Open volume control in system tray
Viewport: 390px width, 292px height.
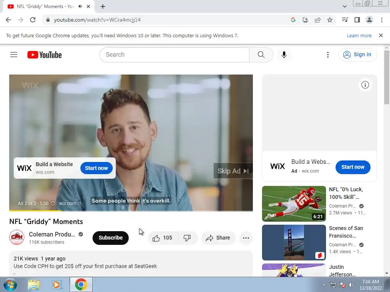coord(352,285)
